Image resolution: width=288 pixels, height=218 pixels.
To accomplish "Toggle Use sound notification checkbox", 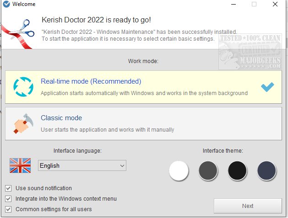I will pos(8,188).
